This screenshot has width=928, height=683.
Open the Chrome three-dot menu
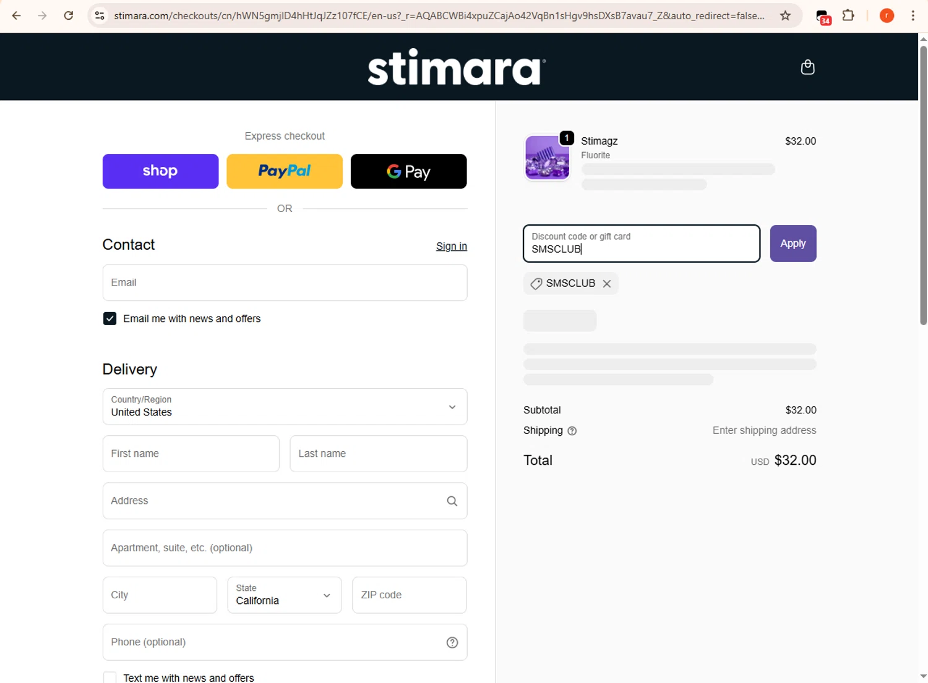tap(913, 15)
